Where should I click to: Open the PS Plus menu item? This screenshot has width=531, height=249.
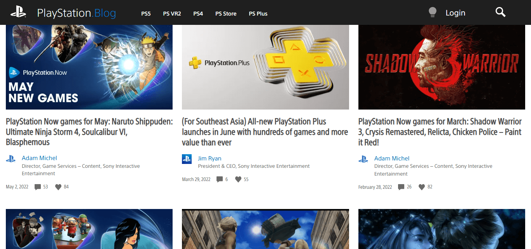pos(258,14)
